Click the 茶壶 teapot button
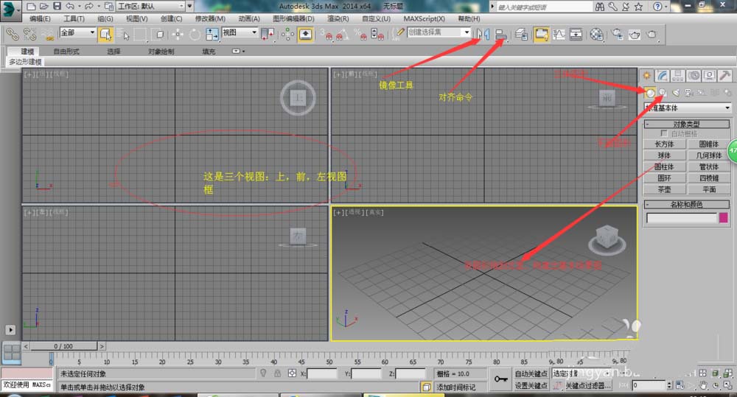This screenshot has width=737, height=397. [x=664, y=189]
